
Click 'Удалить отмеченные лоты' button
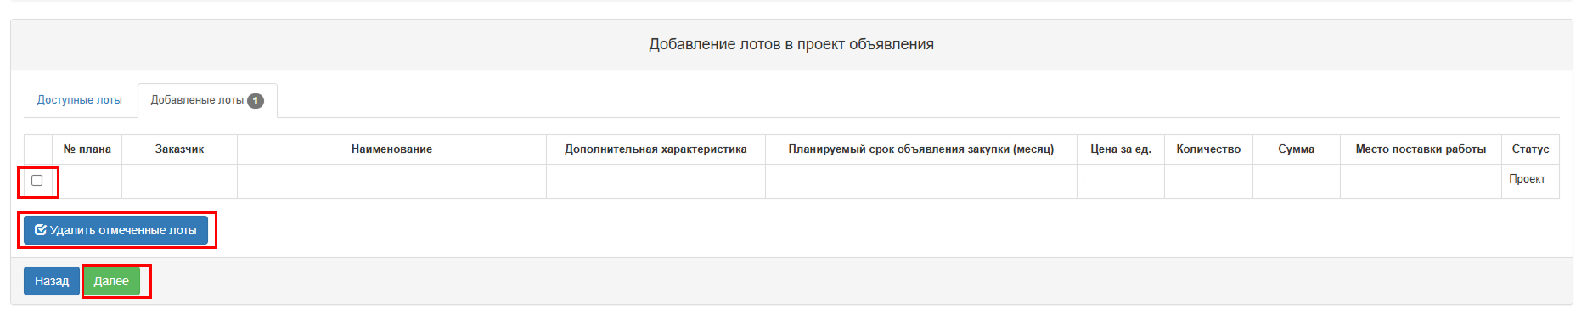[x=115, y=230]
